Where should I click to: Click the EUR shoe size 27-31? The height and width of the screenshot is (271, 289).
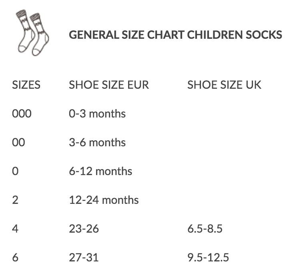pyautogui.click(x=83, y=257)
